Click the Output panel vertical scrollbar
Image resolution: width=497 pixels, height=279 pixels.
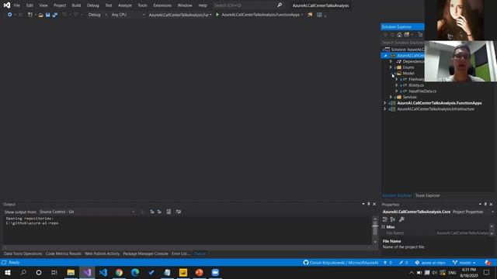point(375,230)
